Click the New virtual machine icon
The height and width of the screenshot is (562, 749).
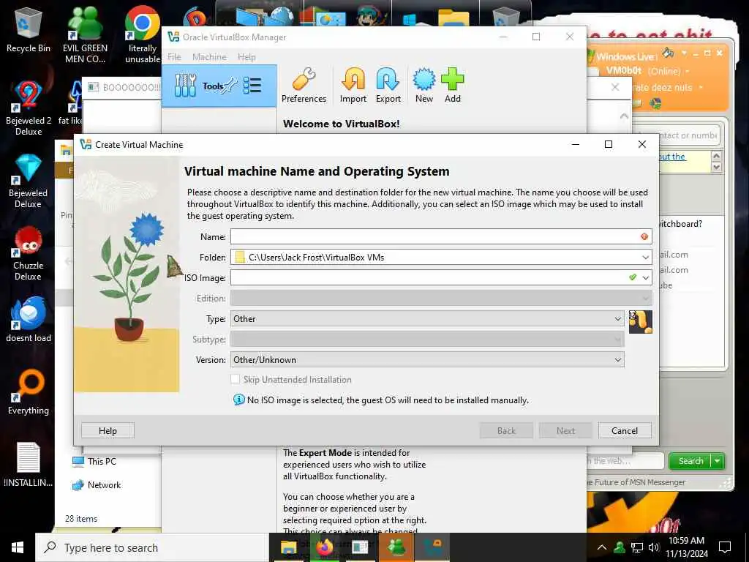pyautogui.click(x=424, y=85)
